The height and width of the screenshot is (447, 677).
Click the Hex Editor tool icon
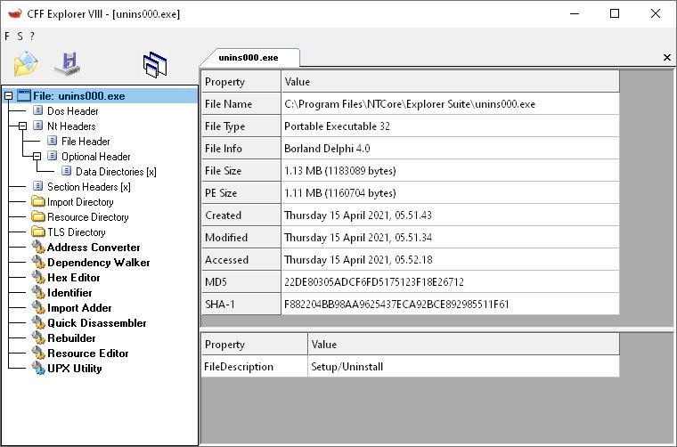pyautogui.click(x=38, y=278)
